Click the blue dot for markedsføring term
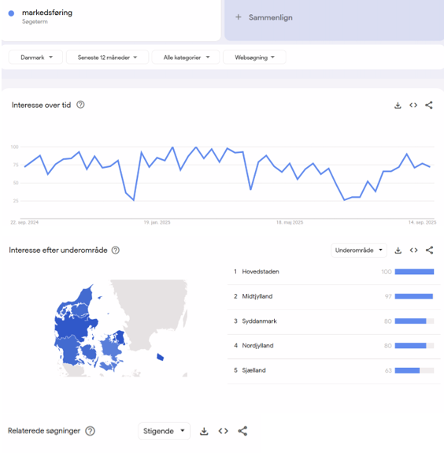Screen dimensions: 444x453 [11, 13]
